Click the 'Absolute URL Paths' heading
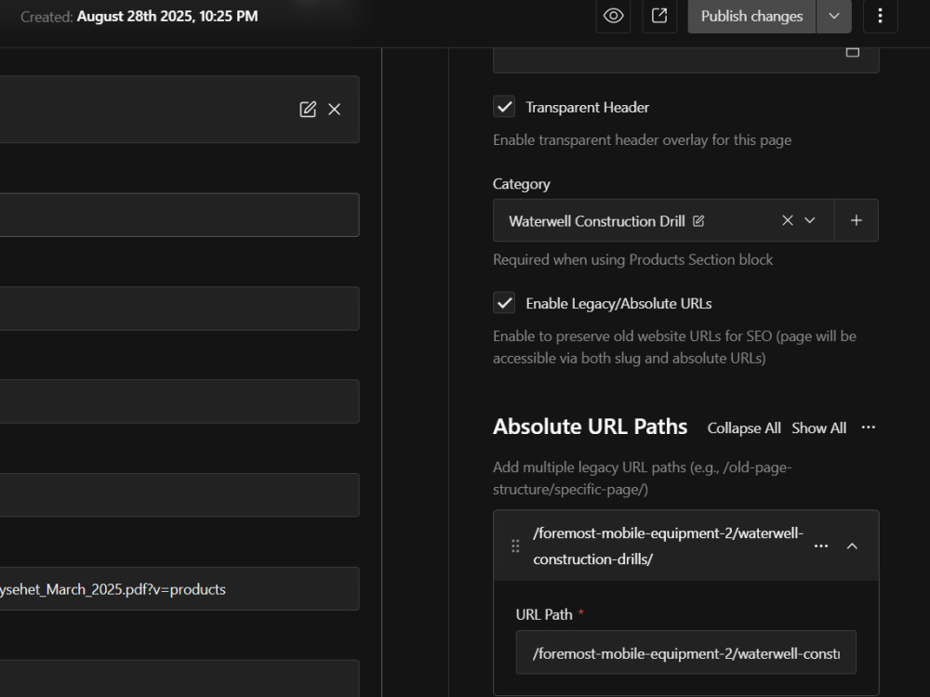 [x=591, y=427]
